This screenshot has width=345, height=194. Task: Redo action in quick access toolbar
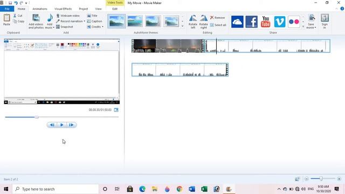click(22, 3)
